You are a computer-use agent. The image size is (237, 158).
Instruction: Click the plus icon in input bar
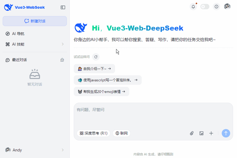(x=211, y=133)
